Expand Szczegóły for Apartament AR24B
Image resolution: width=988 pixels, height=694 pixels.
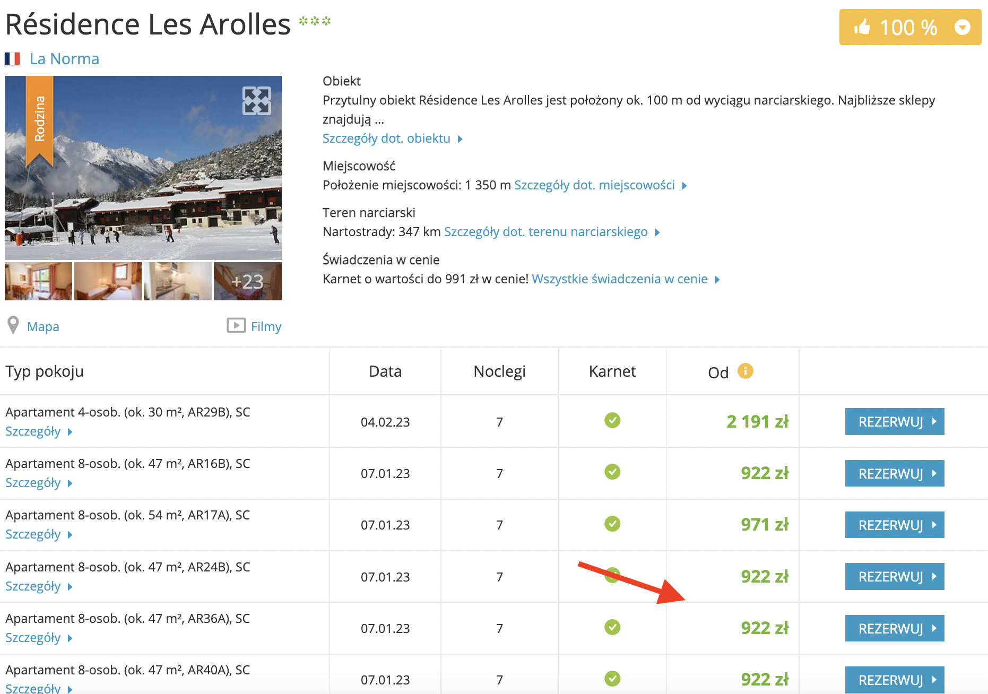coord(39,586)
